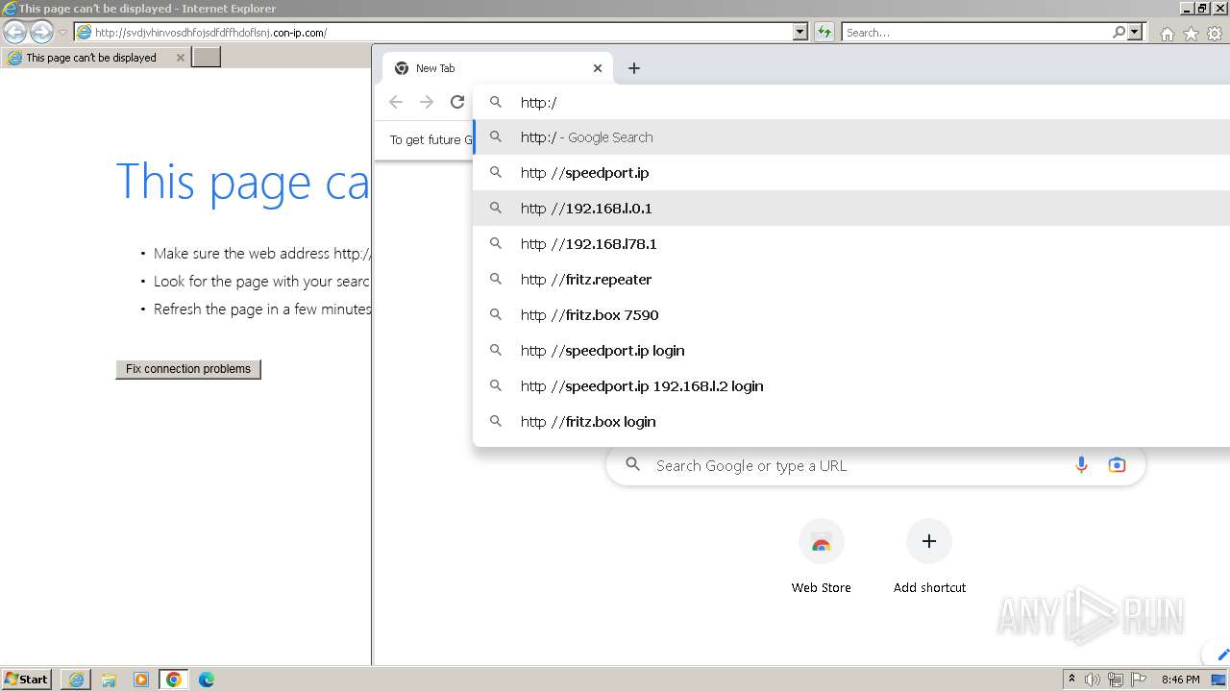The image size is (1230, 692).
Task: Choose suggestion http //fritz.box login
Action: pyautogui.click(x=851, y=422)
